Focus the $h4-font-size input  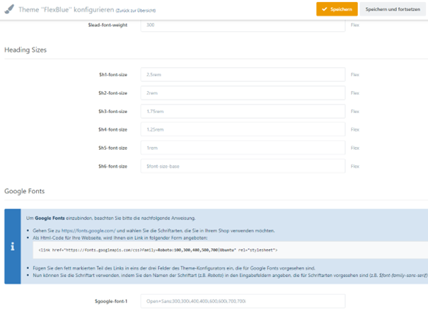point(243,129)
